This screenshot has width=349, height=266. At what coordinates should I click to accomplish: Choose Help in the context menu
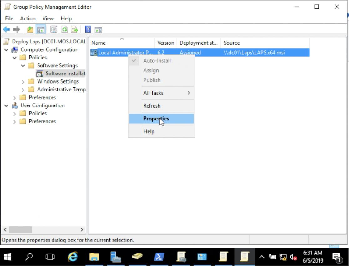pyautogui.click(x=161, y=131)
